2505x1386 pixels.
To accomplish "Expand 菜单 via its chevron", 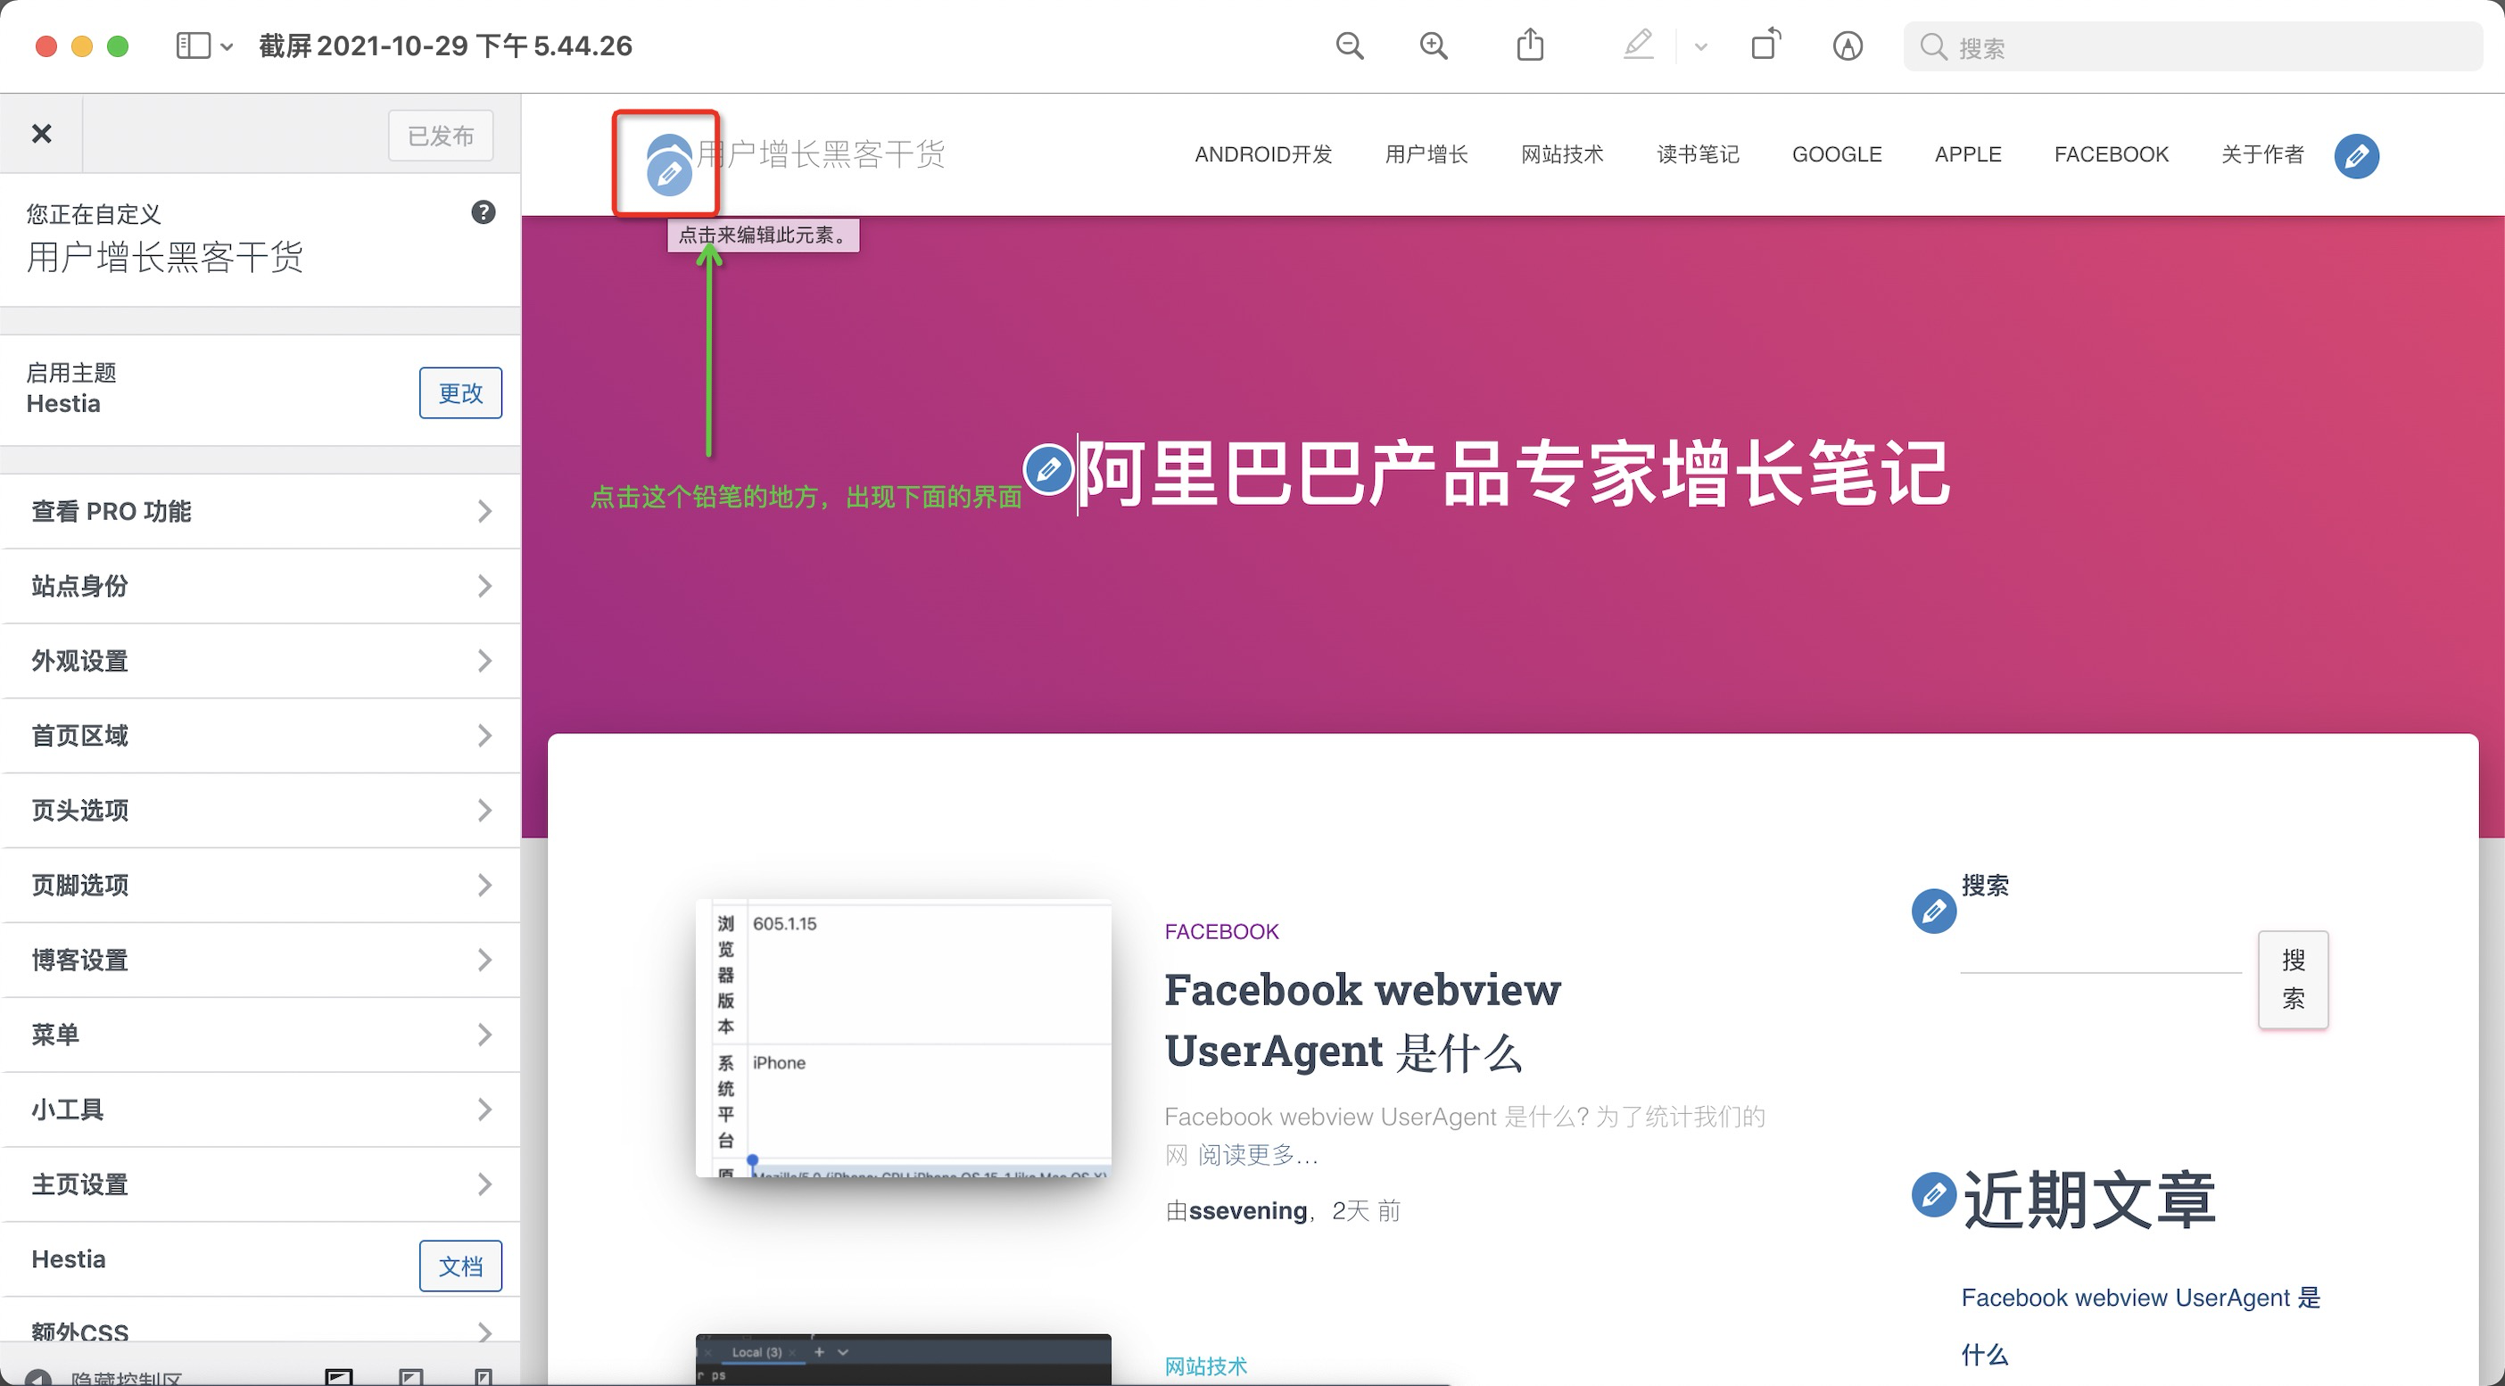I will pos(484,1035).
